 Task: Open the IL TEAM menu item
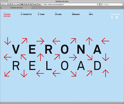41,14
